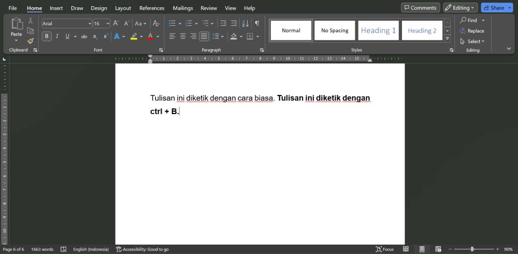Viewport: 518px width, 254px height.
Task: Zoom in with plus icon
Action: [497, 249]
